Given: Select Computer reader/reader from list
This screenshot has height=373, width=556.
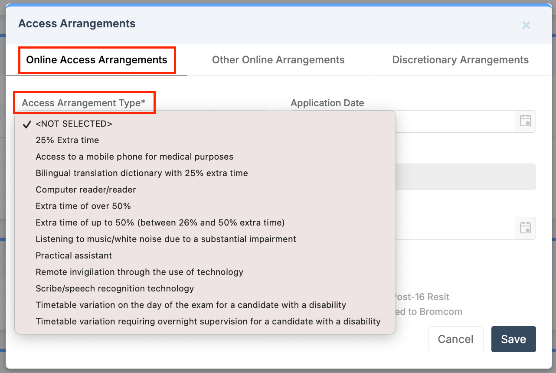Looking at the screenshot, I should point(86,190).
